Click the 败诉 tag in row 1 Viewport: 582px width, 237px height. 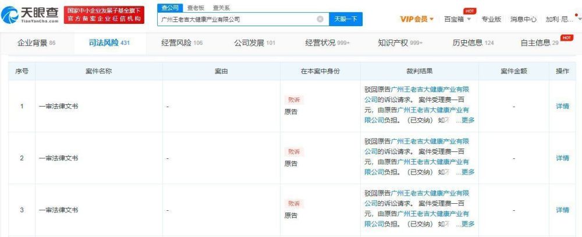[294, 100]
